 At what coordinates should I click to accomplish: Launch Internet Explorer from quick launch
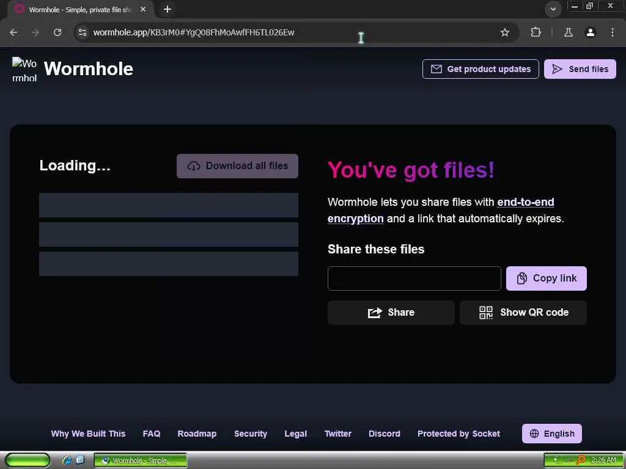click(67, 460)
